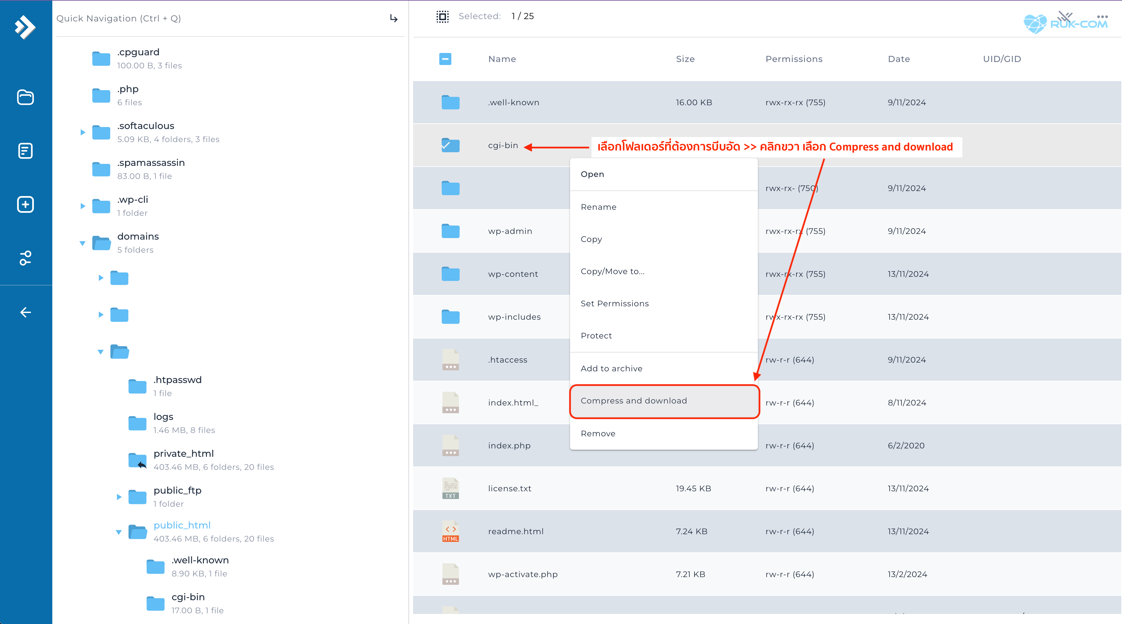Choose Remove from the context menu

click(x=664, y=433)
